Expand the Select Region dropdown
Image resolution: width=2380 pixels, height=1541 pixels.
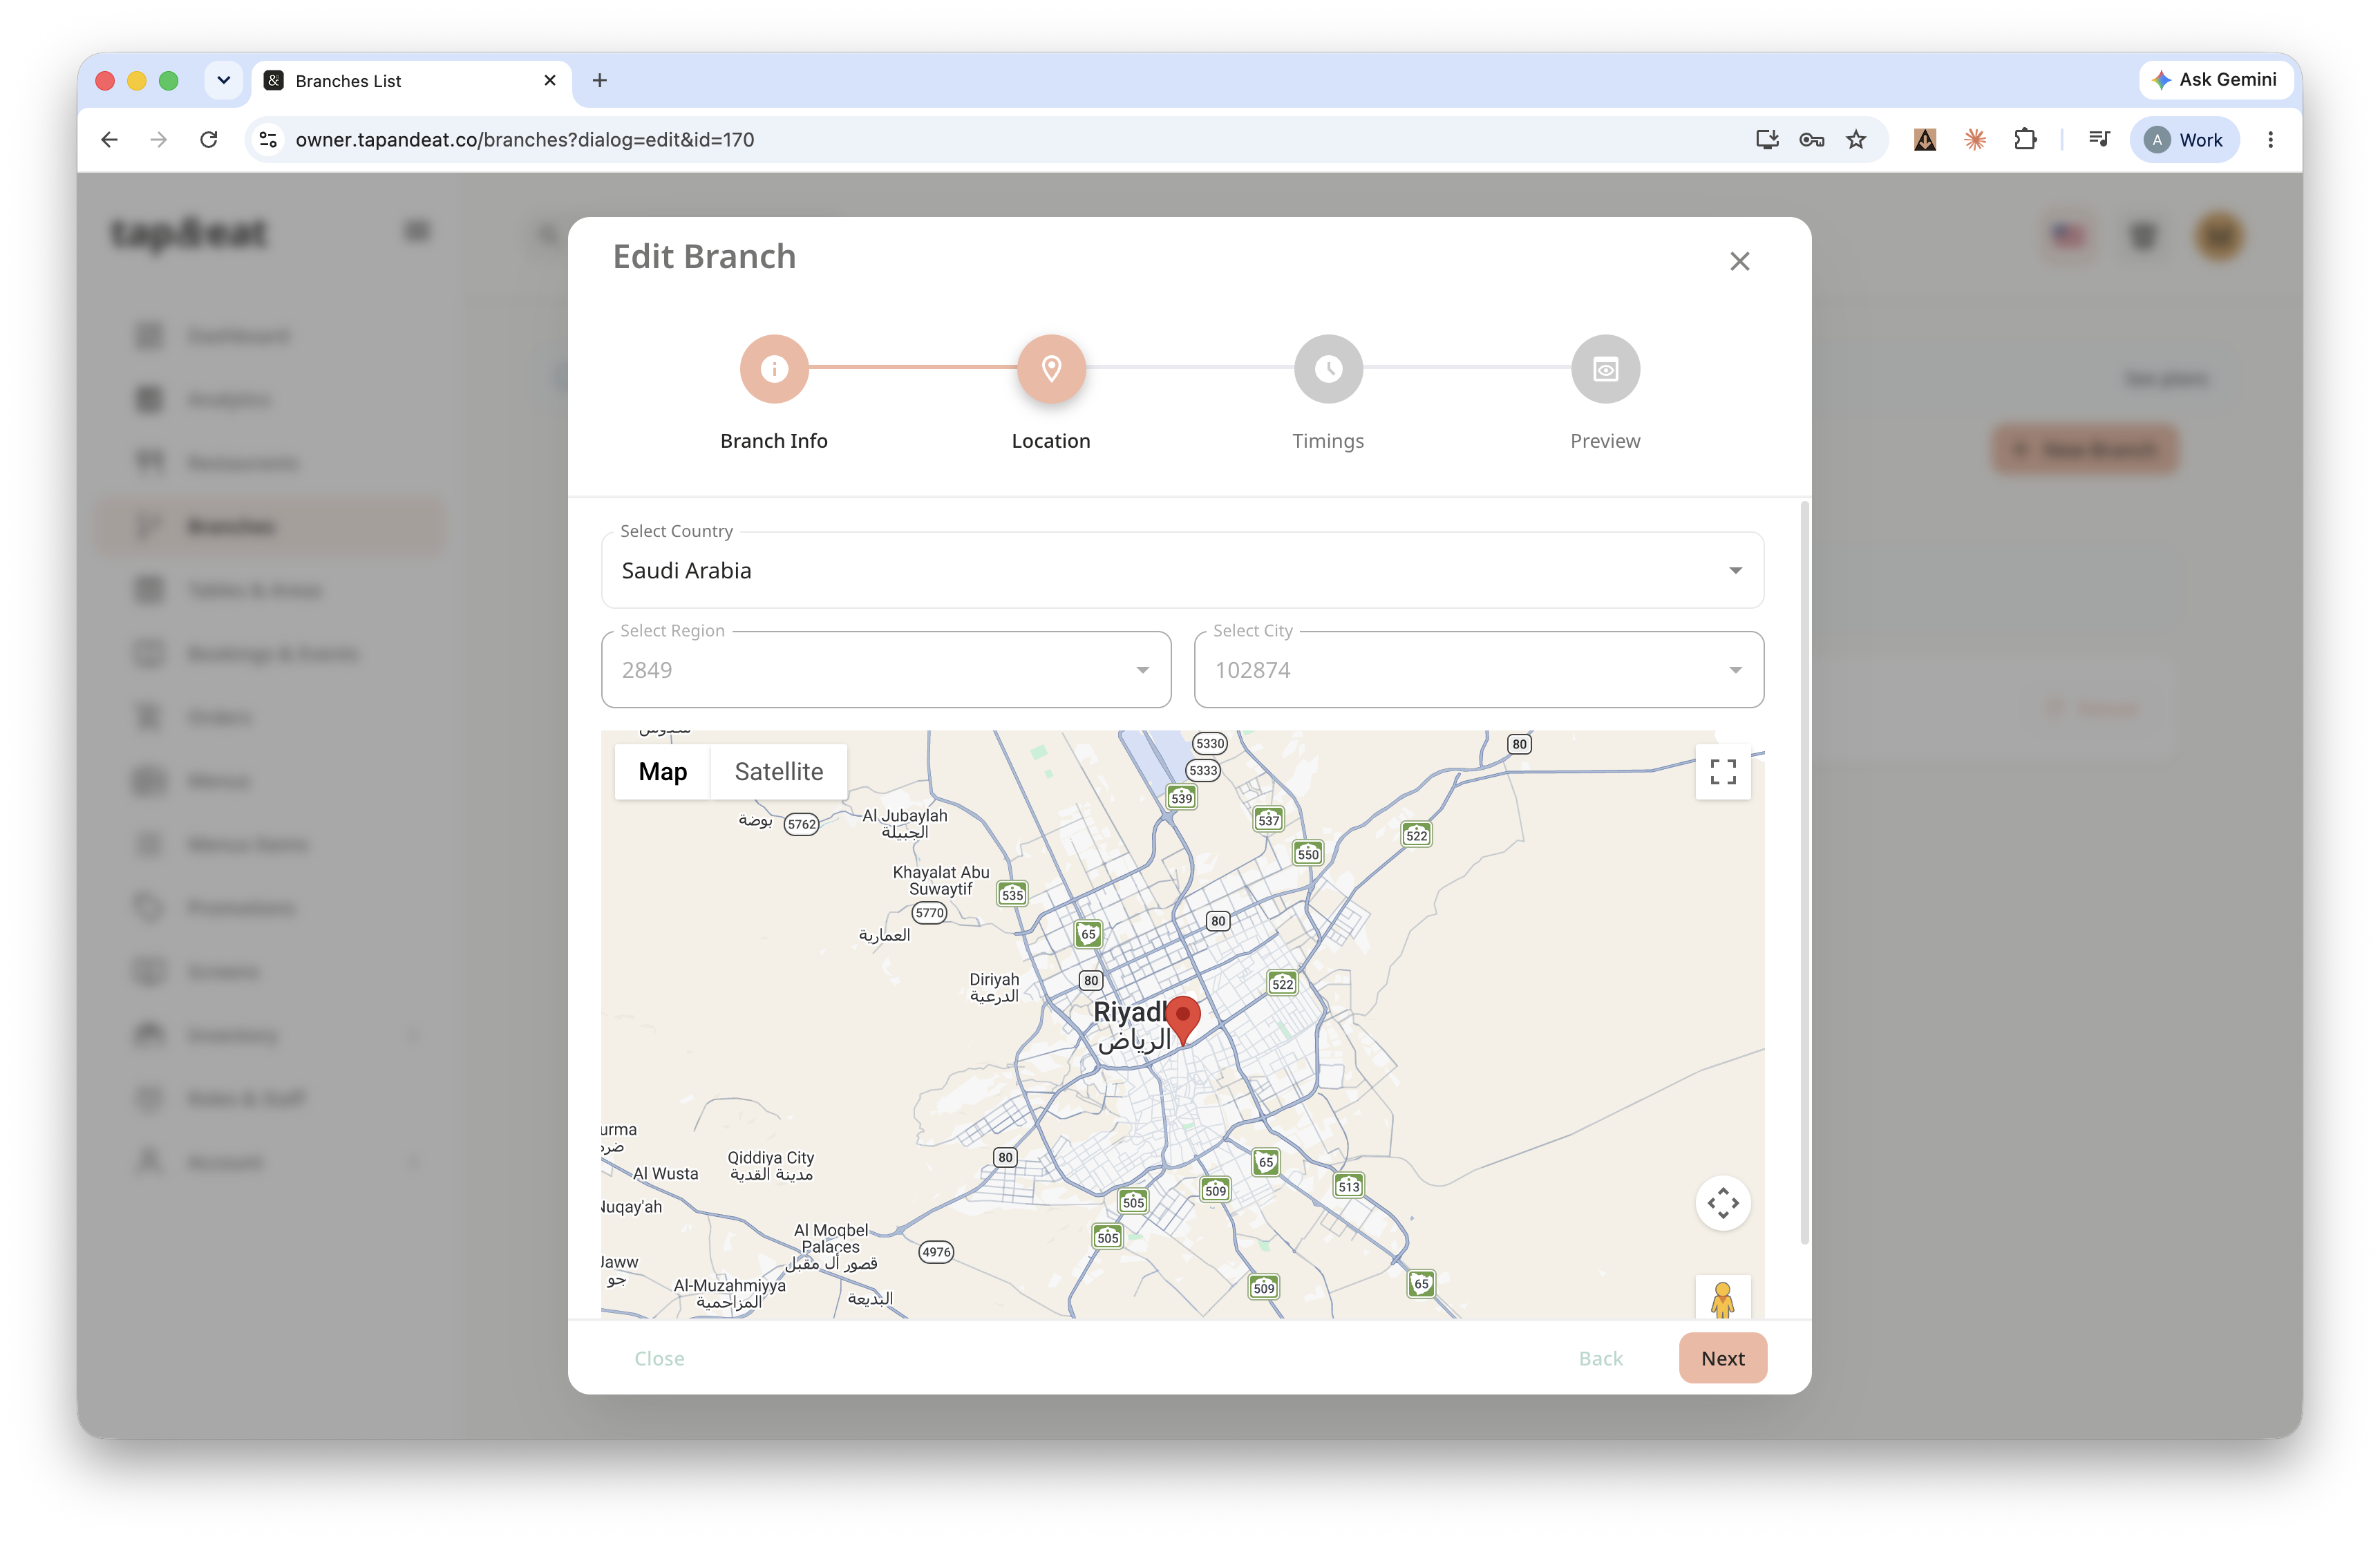[886, 669]
